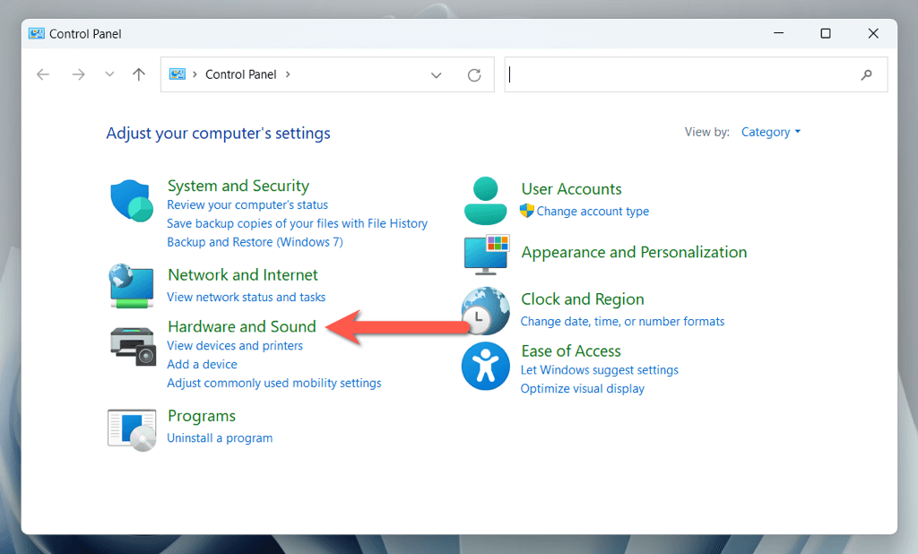Click the Clock and Region globe icon
Image resolution: width=918 pixels, height=554 pixels.
click(x=485, y=310)
